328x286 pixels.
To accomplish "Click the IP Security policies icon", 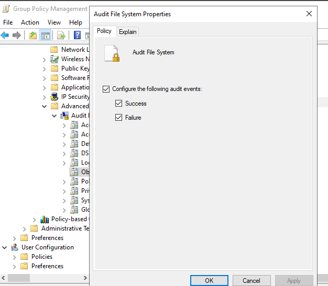I will tap(54, 97).
